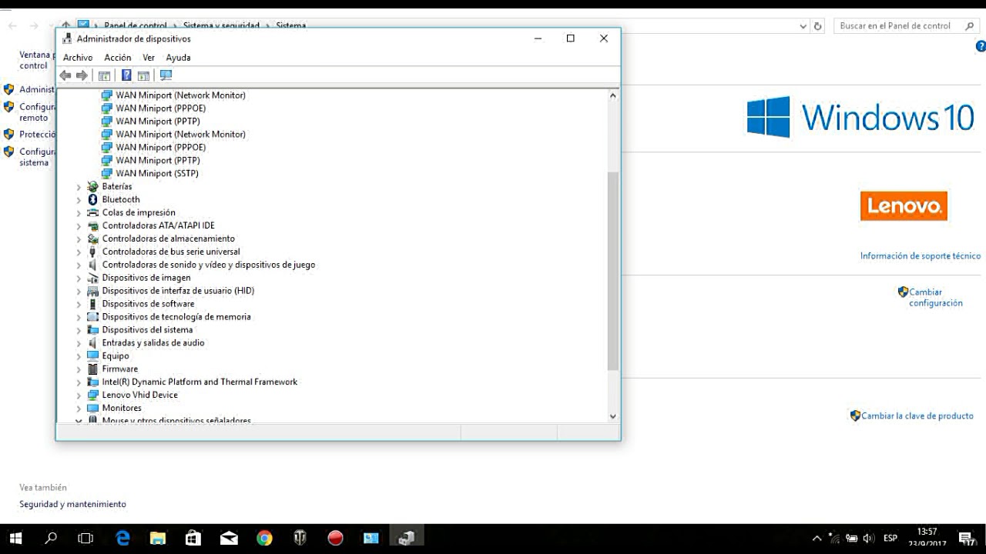Click the Device Manager title bar icon

(x=67, y=38)
